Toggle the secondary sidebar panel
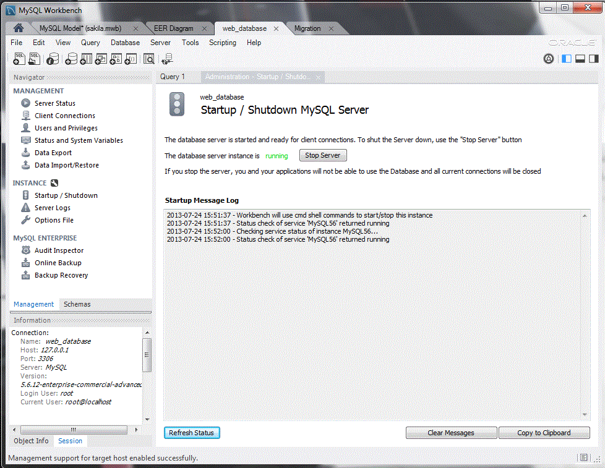Screen dimensions: 605x468 point(593,57)
